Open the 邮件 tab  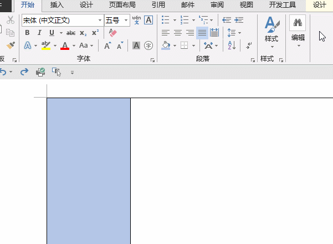point(188,4)
